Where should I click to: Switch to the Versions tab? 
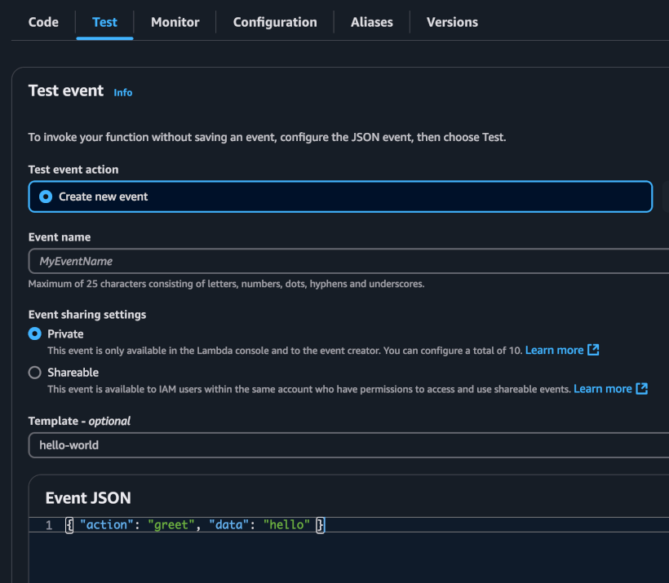[x=452, y=22]
